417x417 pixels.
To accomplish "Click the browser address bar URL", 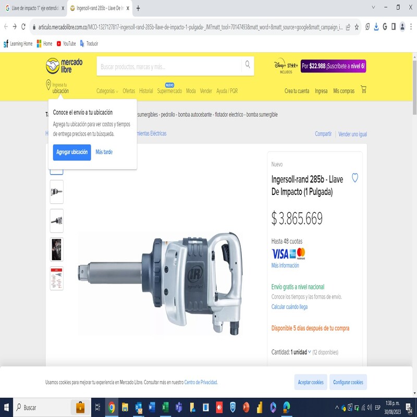I will coord(190,27).
